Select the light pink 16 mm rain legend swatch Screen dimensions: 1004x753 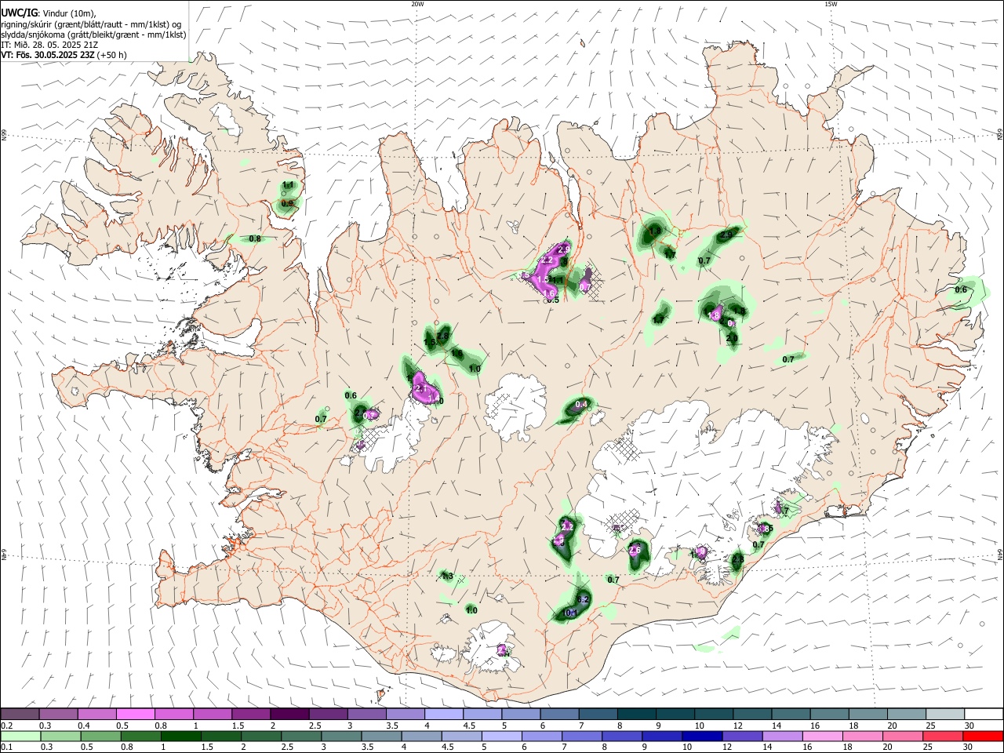823,736
